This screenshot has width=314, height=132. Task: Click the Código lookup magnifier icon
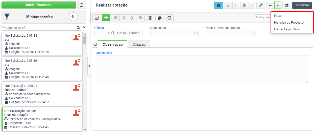click(x=113, y=33)
